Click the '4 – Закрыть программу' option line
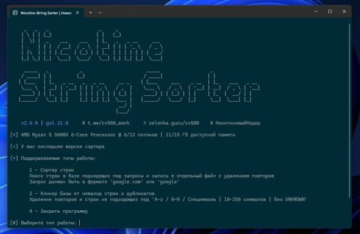360x234 pixels. pos(58,211)
